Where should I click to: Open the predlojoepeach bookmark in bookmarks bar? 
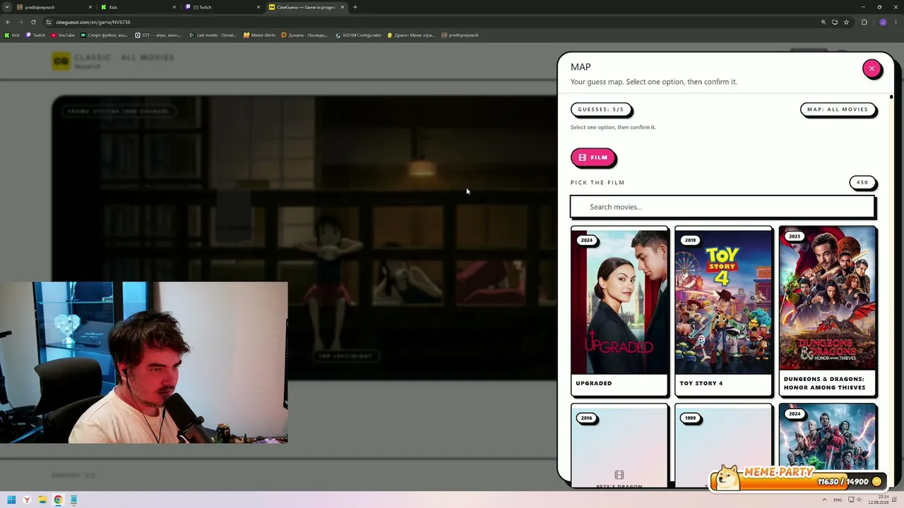460,35
